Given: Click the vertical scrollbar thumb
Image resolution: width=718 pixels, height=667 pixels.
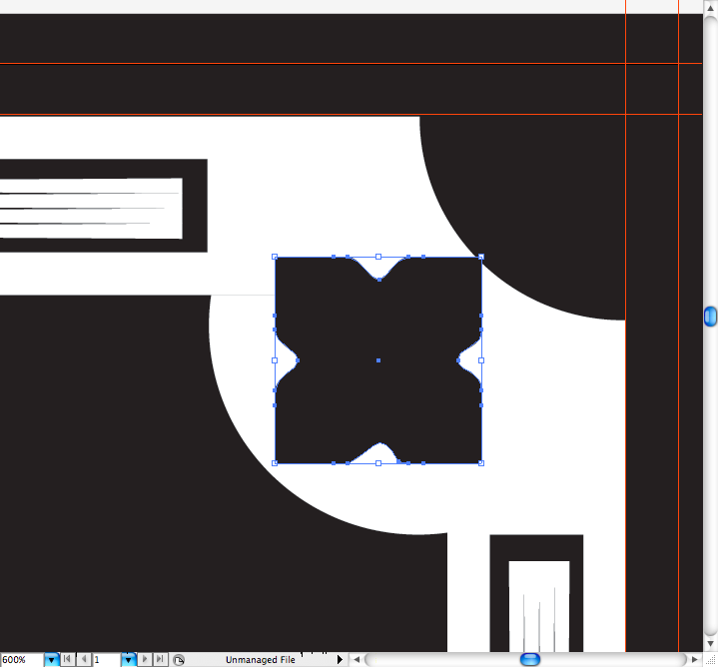Looking at the screenshot, I should [x=710, y=317].
